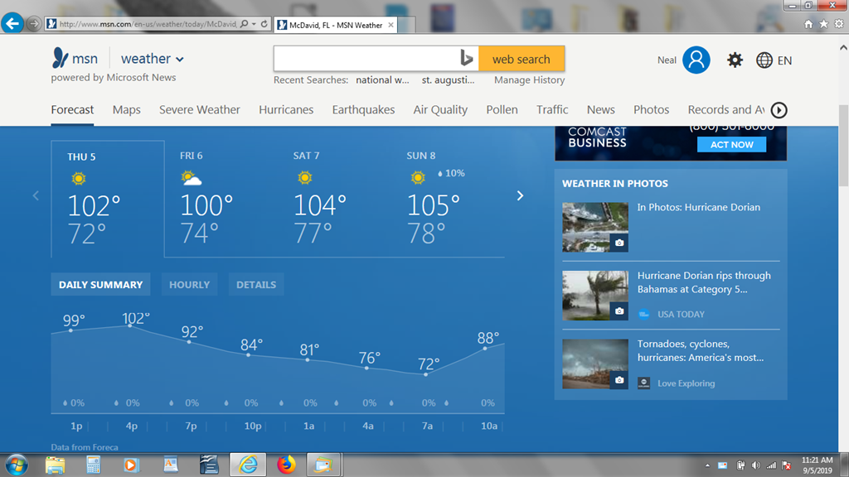The image size is (849, 477).
Task: Open the address bar dropdown arrow
Action: (x=254, y=24)
